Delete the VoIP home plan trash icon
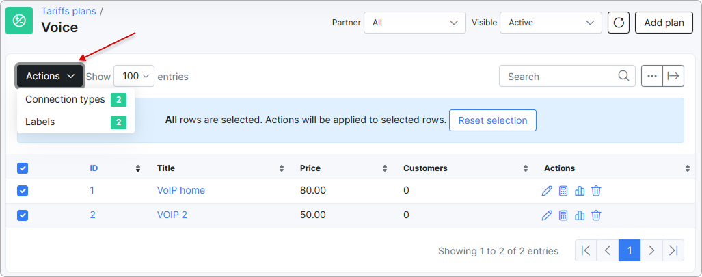Image resolution: width=702 pixels, height=277 pixels. pyautogui.click(x=596, y=191)
